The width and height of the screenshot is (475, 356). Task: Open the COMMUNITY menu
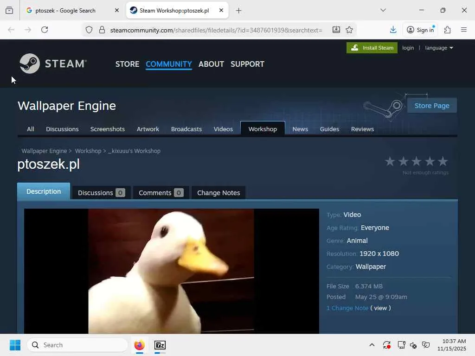coord(169,64)
